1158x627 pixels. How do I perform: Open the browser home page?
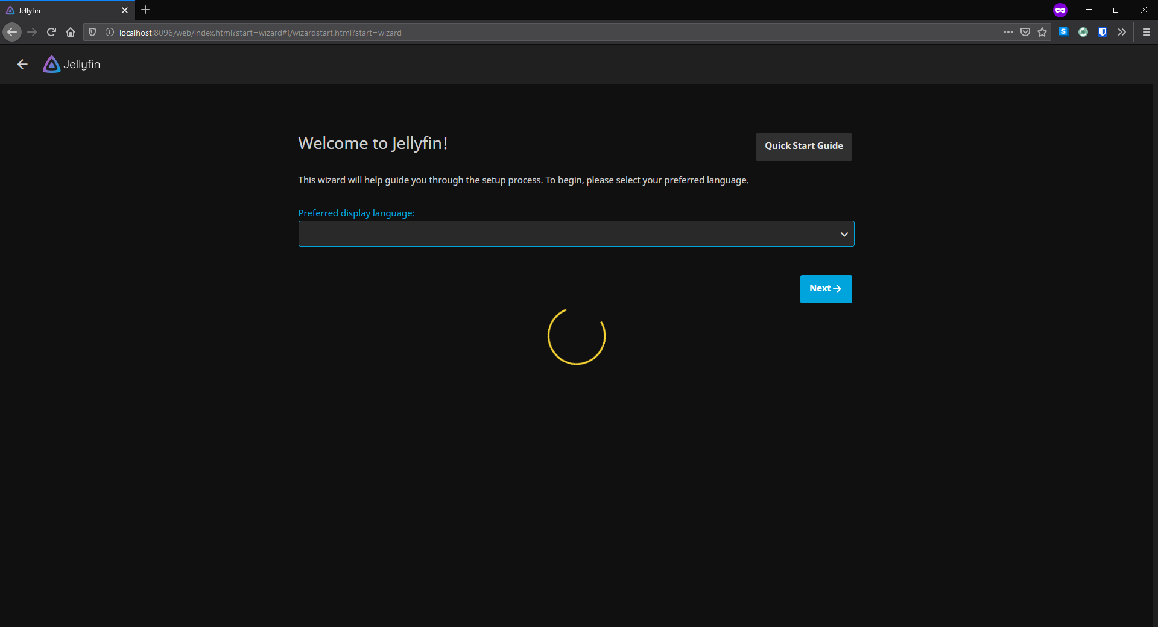[x=71, y=33]
